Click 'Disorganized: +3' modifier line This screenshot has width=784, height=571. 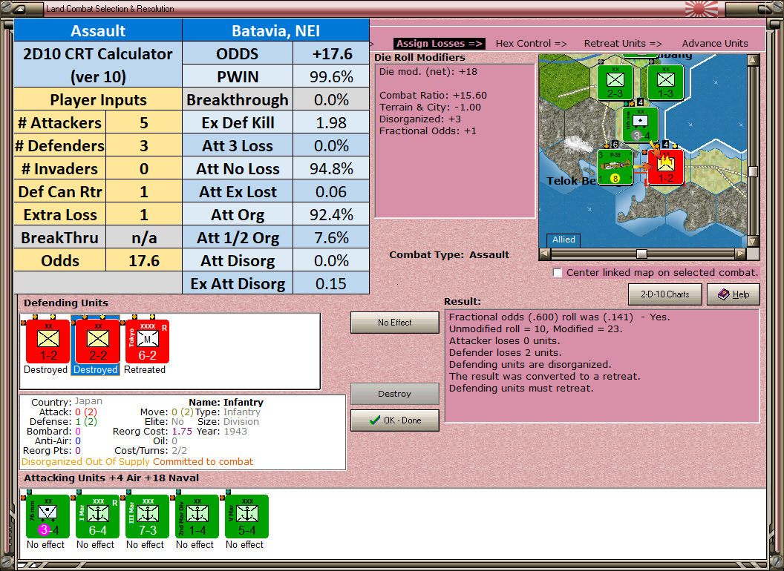click(x=420, y=119)
